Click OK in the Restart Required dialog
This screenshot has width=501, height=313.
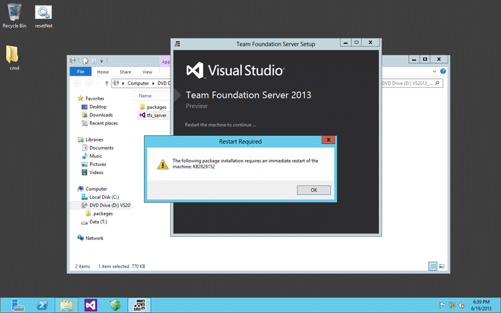(314, 190)
